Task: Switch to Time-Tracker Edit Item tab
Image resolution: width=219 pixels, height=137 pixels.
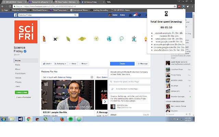Action: tap(67, 2)
